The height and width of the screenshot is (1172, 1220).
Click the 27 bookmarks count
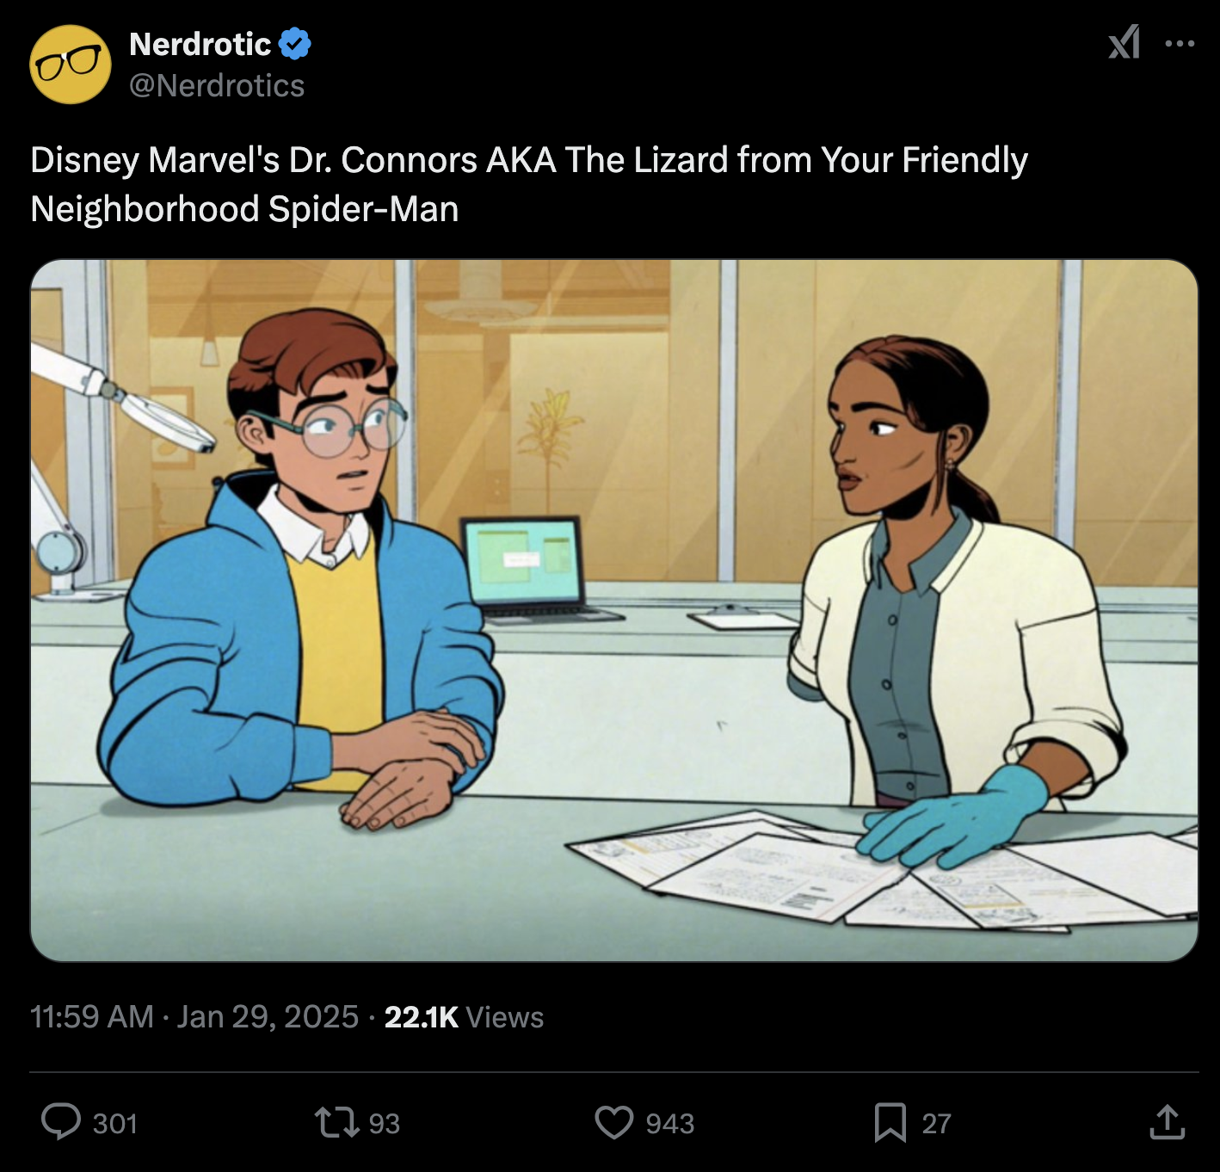(937, 1123)
